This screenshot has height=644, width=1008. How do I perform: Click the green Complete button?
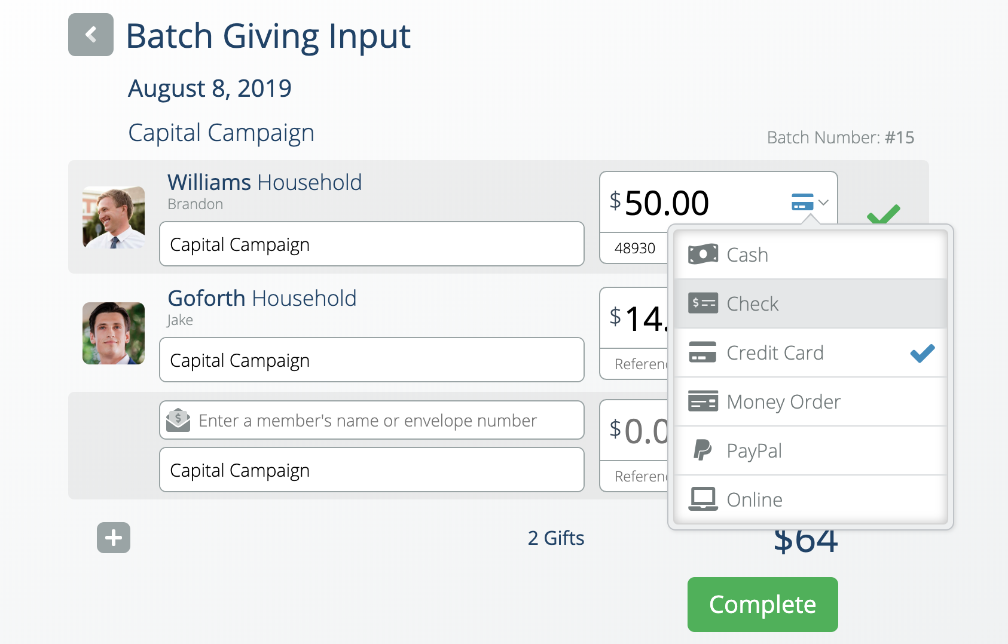tap(763, 605)
